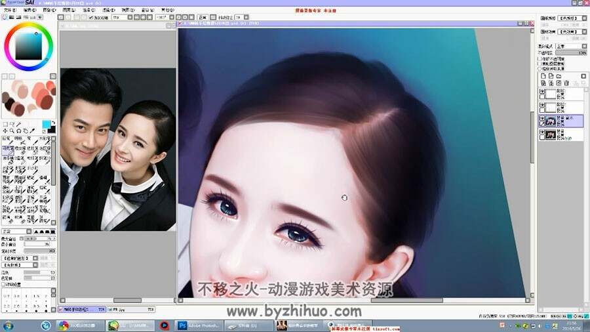This screenshot has height=332, width=590.
Task: Open the 画纸质感 paper texture dropdown
Action: coord(584,18)
